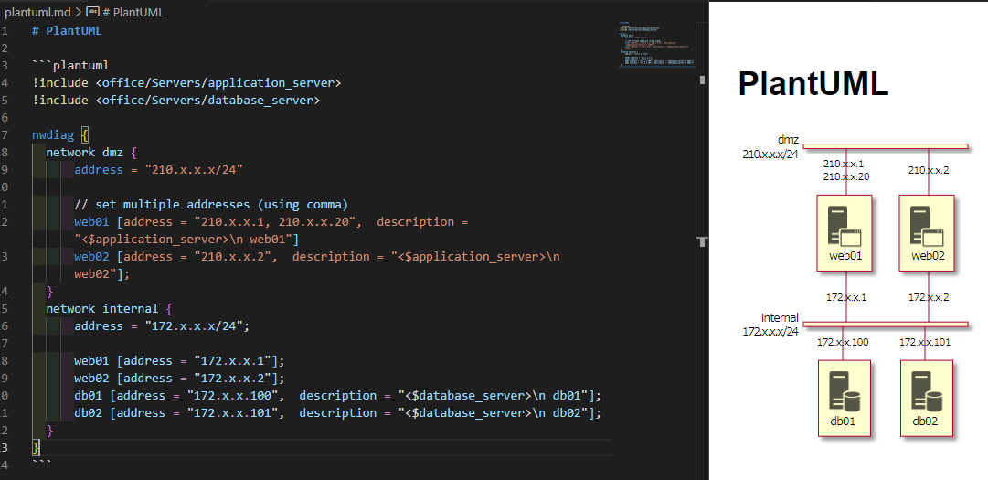Click the web01 application server icon
Viewport: 988px width, 480px height.
tap(845, 225)
